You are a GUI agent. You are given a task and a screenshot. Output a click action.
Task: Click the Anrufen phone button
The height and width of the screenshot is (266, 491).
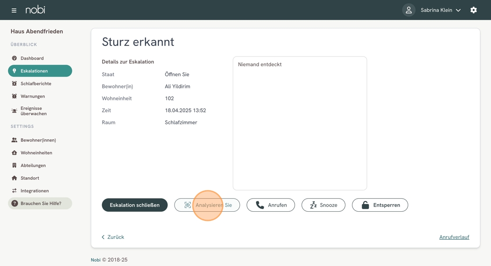coord(270,205)
